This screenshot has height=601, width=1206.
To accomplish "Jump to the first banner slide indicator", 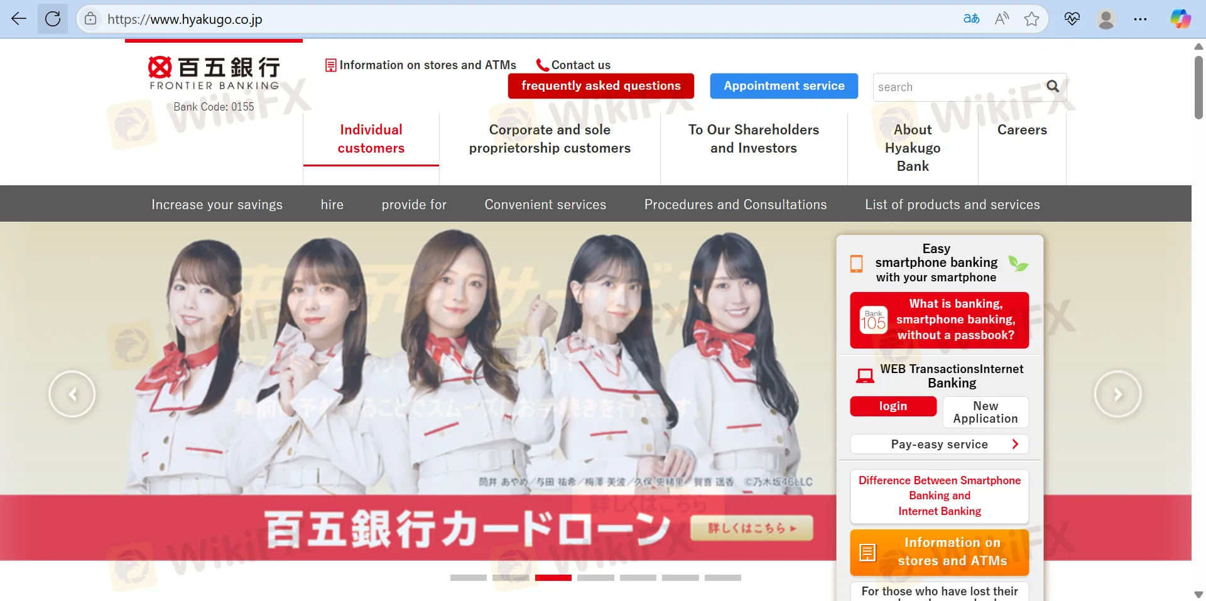I will coord(469,578).
